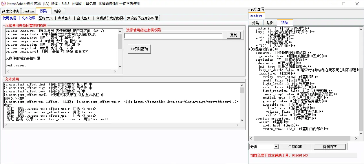This screenshot has width=364, height=164.
Task: Open the 合成配方 sub-tab
Action: click(84, 18)
